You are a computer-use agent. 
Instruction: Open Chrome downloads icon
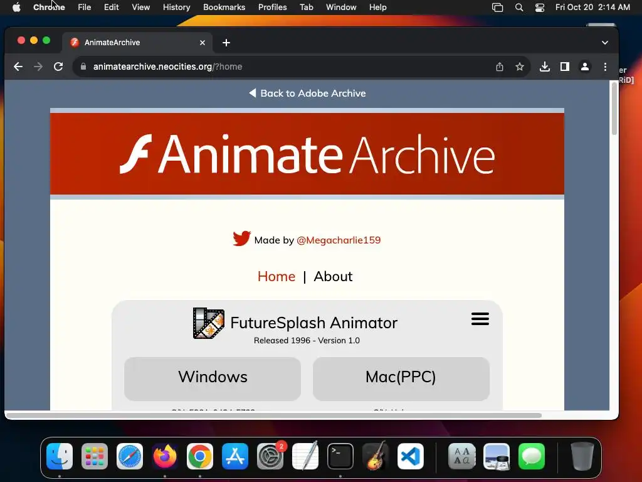tap(545, 67)
